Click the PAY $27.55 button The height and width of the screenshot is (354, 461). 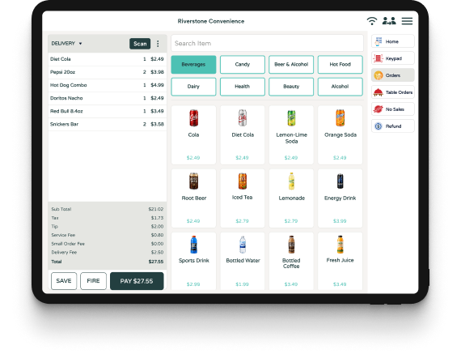point(137,281)
